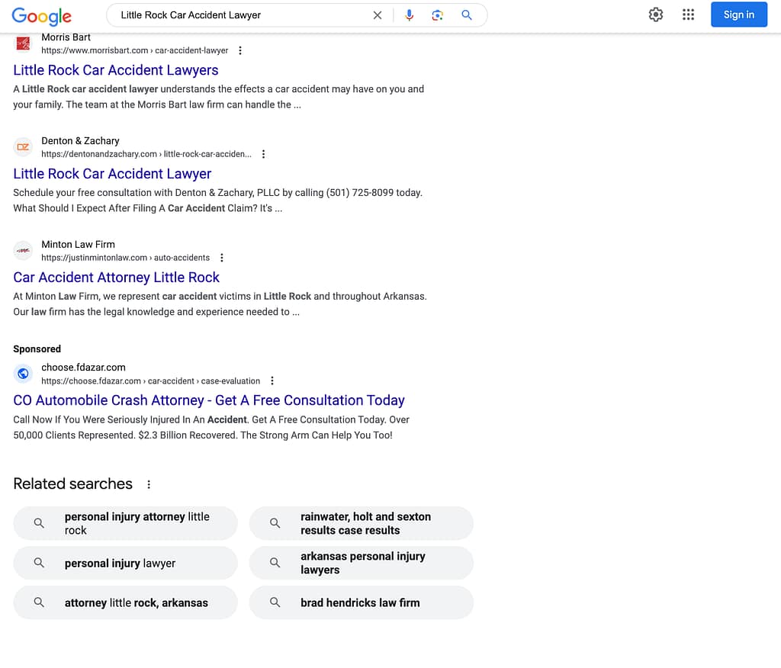The height and width of the screenshot is (668, 781).
Task: Click the choose.fdazar.com case-evaluation URL
Action: tap(150, 381)
